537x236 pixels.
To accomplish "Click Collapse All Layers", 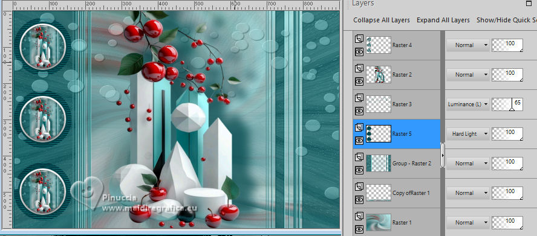I will [x=382, y=20].
